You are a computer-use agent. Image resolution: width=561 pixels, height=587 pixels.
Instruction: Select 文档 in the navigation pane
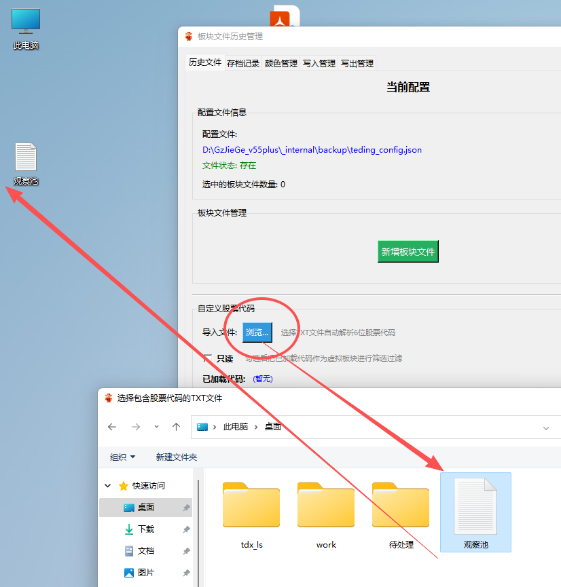145,551
